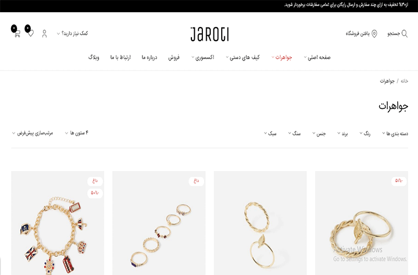The image size is (418, 275).
Task: Open the ارتباط با ما contact page
Action: click(120, 57)
